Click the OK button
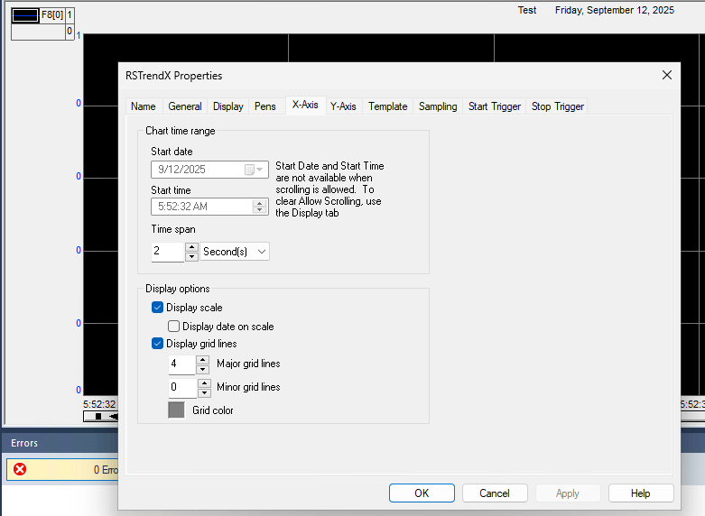 click(422, 493)
